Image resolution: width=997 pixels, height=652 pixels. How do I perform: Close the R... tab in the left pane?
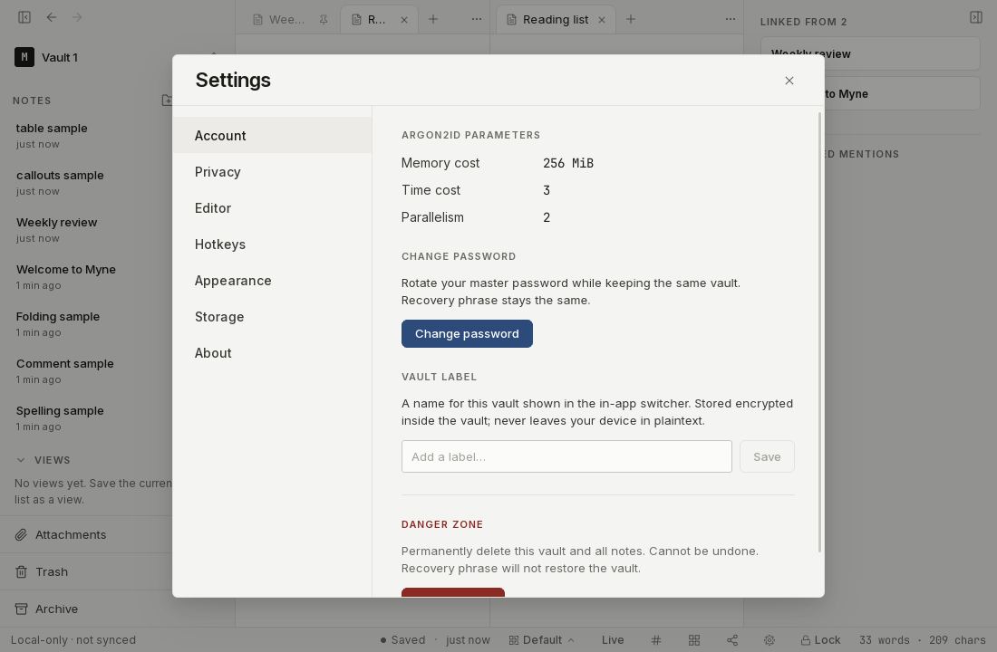click(x=403, y=20)
